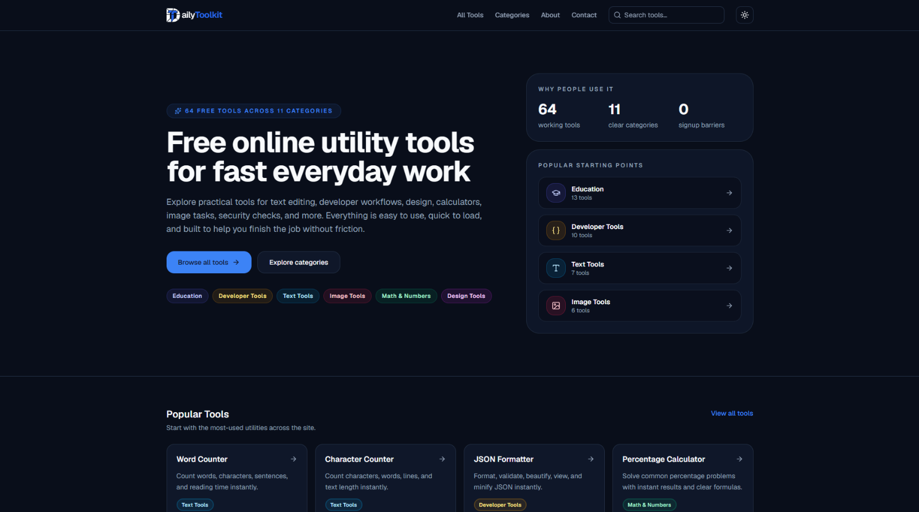Click the Developer Tools braces icon

point(556,230)
